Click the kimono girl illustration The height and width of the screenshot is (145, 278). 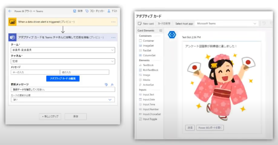221,87
